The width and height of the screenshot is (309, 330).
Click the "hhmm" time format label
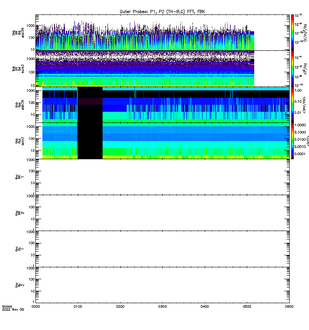click(7, 306)
